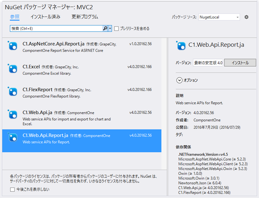This screenshot has height=198, width=259.
Task: Click dependency Microsoft.AspNet.WebApi.Client (≥ 5.2.3)
Action: pyautogui.click(x=213, y=164)
